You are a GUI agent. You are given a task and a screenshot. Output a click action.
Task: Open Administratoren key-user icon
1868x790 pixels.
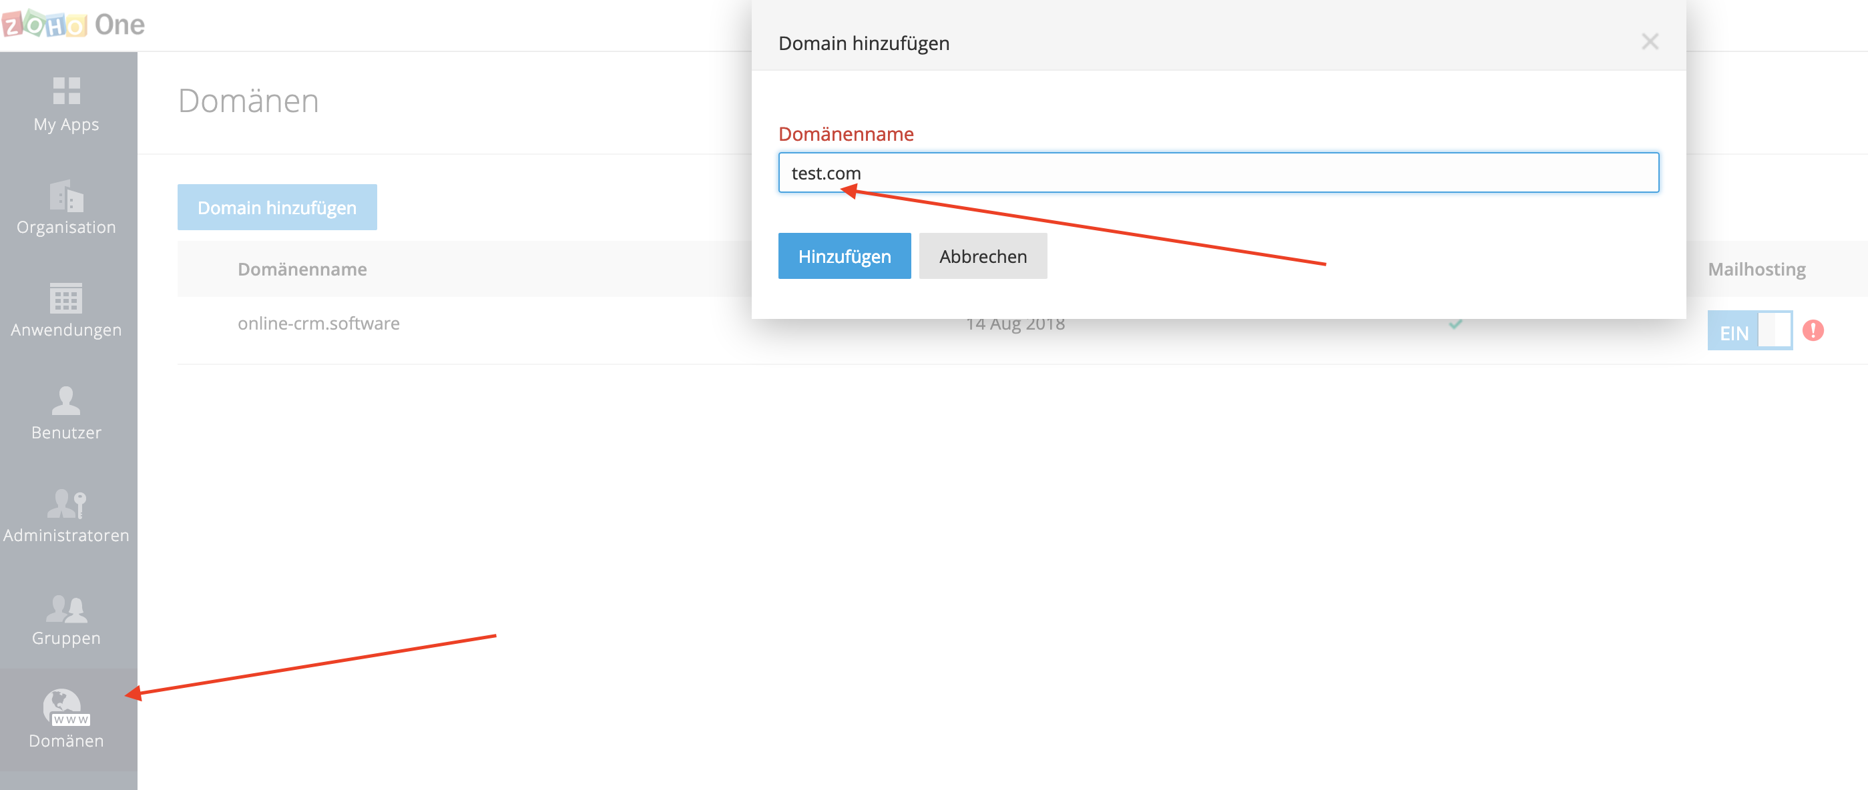coord(66,503)
